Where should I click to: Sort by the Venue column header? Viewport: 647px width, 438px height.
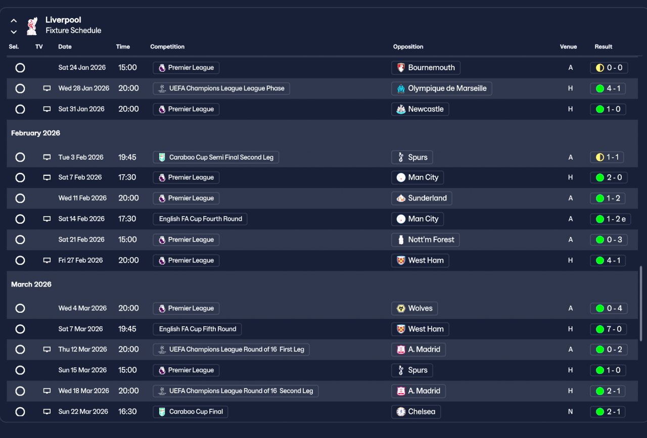pos(568,46)
